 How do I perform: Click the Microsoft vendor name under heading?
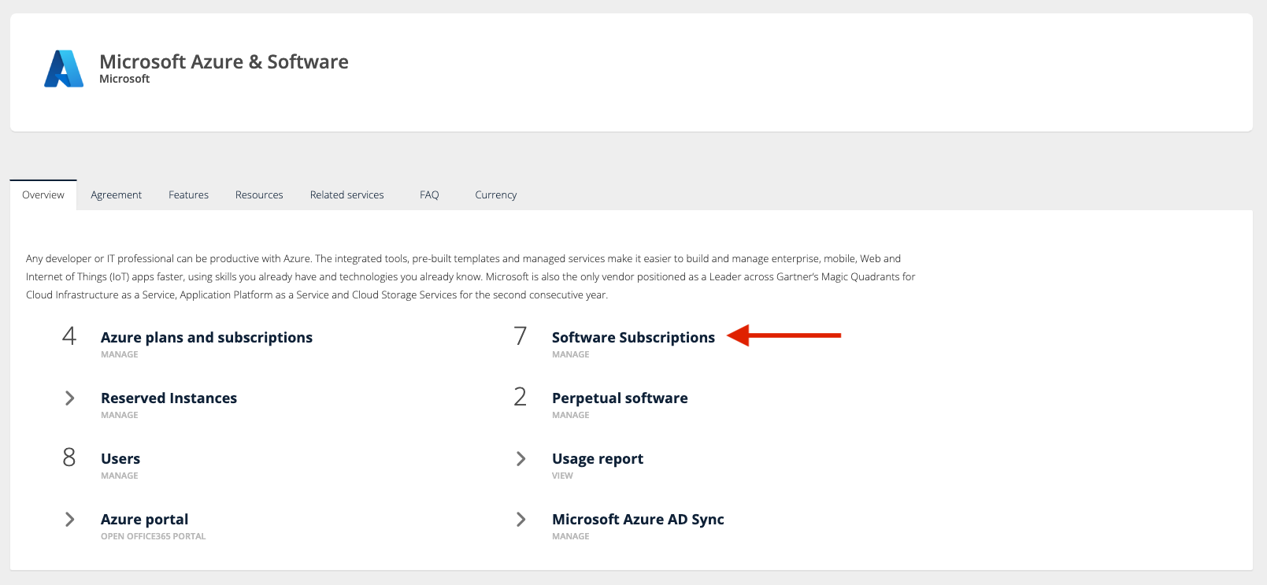pyautogui.click(x=124, y=80)
